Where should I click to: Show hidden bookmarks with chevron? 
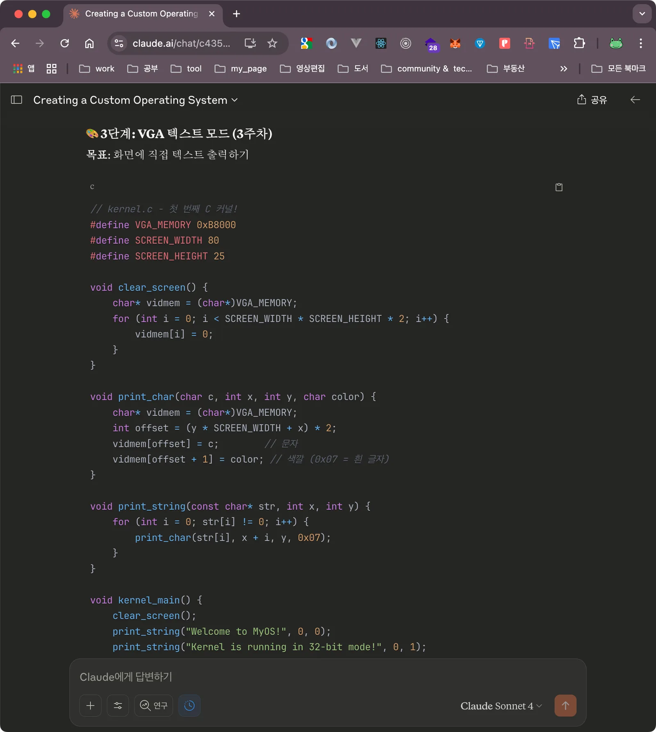(564, 68)
